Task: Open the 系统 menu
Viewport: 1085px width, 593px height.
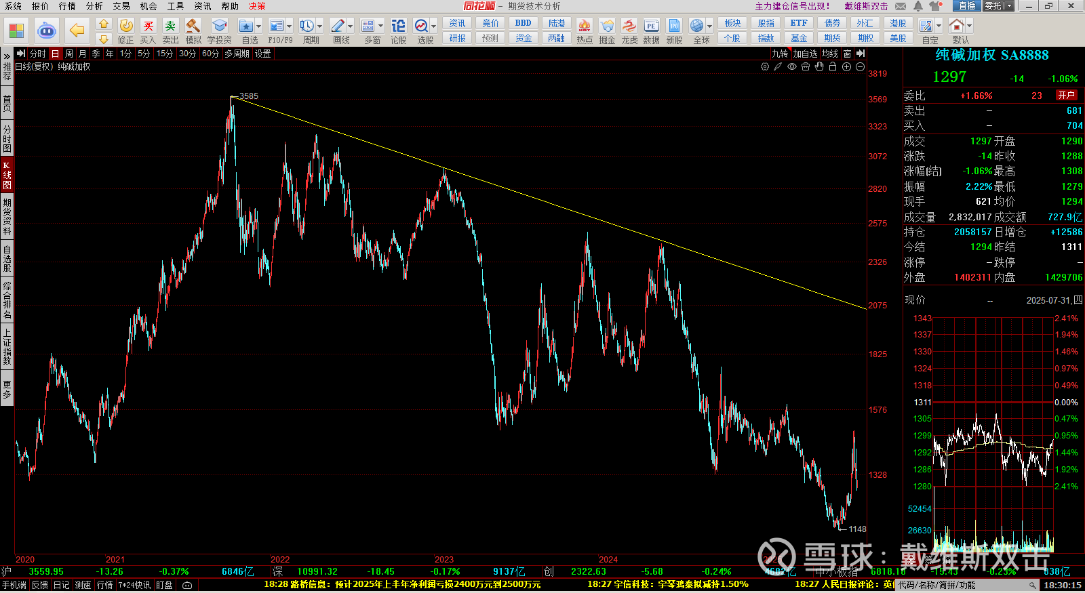Action: click(13, 6)
